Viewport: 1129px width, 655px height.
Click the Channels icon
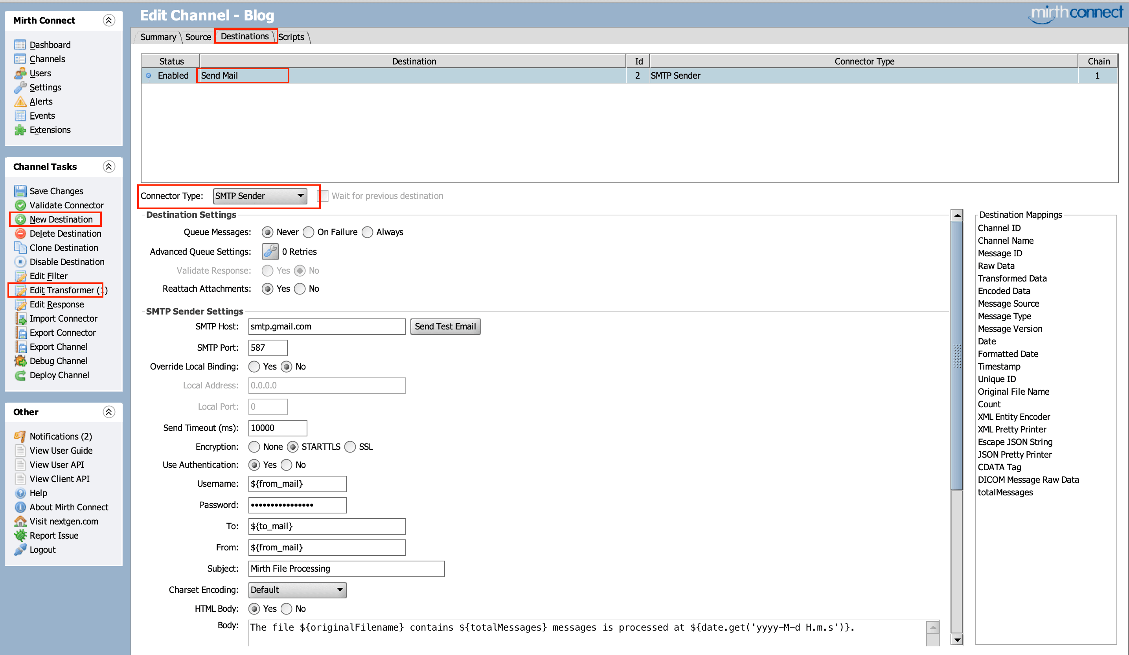coord(20,59)
